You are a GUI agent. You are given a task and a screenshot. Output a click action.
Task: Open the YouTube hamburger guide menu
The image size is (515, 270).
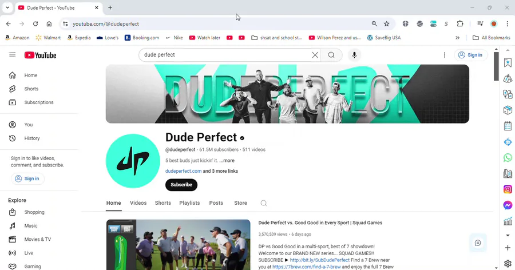coord(12,55)
